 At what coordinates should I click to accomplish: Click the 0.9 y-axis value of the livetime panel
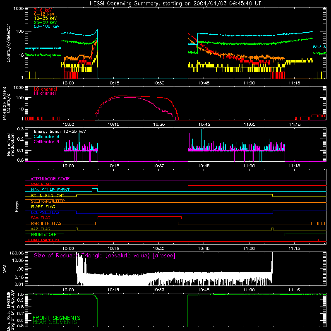coord(20,299)
